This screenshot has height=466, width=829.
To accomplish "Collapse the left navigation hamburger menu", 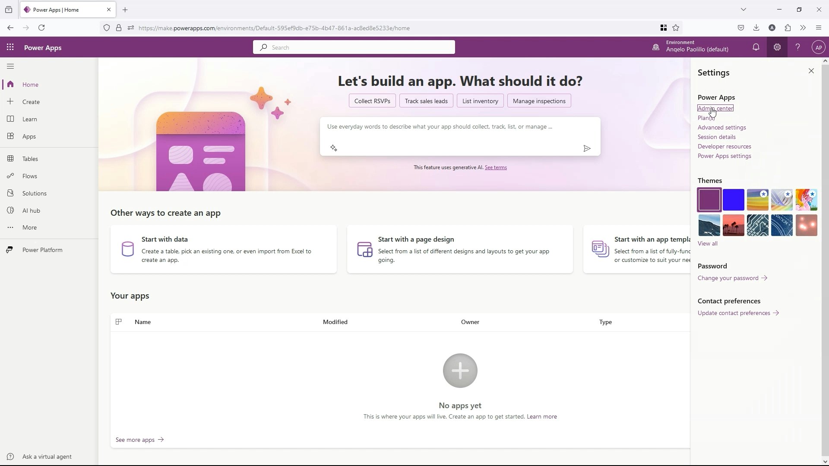I will click(x=10, y=66).
